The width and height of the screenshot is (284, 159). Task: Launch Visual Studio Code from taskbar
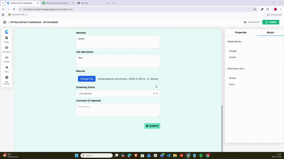tap(169, 155)
